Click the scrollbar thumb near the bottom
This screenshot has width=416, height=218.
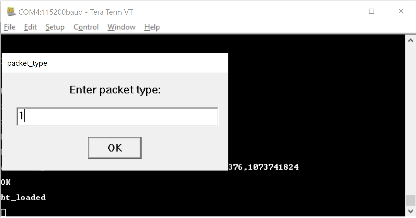410,200
